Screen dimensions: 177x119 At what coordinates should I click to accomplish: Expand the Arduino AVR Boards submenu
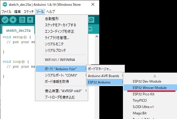click(x=105, y=76)
